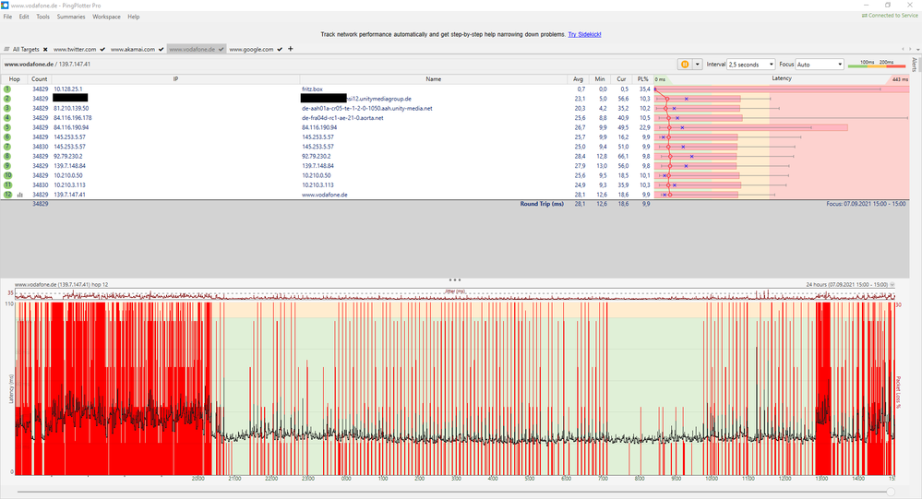Image resolution: width=922 pixels, height=499 pixels.
Task: Open the Summaries menu
Action: tap(71, 17)
